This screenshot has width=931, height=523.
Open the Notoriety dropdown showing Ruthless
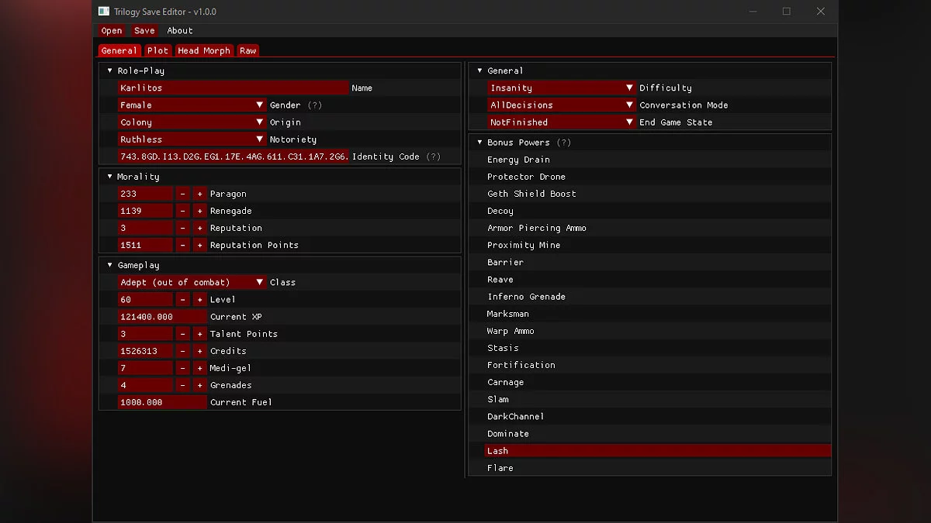[x=192, y=139]
